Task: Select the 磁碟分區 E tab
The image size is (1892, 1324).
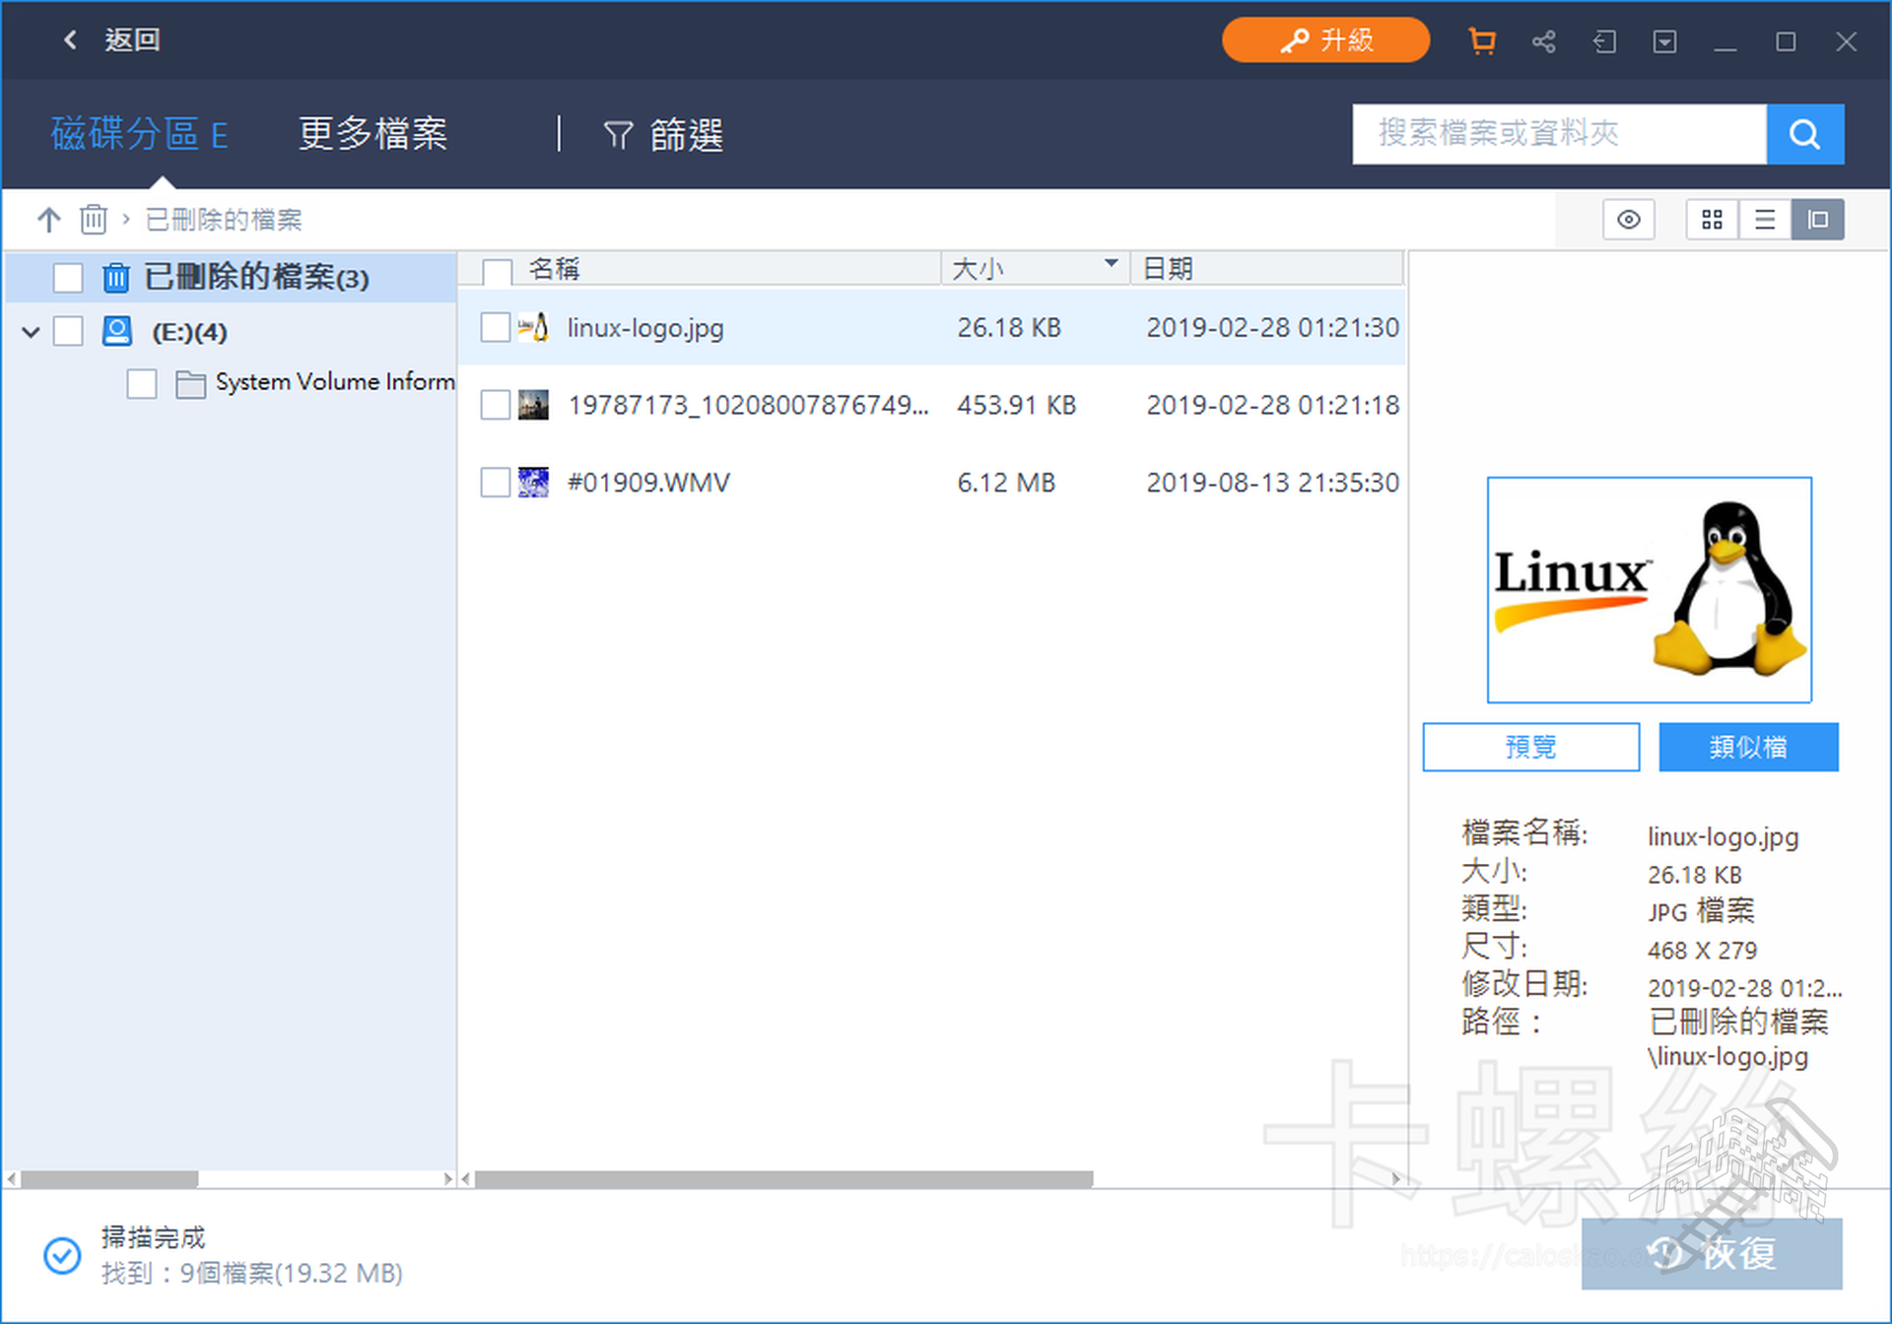Action: 139,134
